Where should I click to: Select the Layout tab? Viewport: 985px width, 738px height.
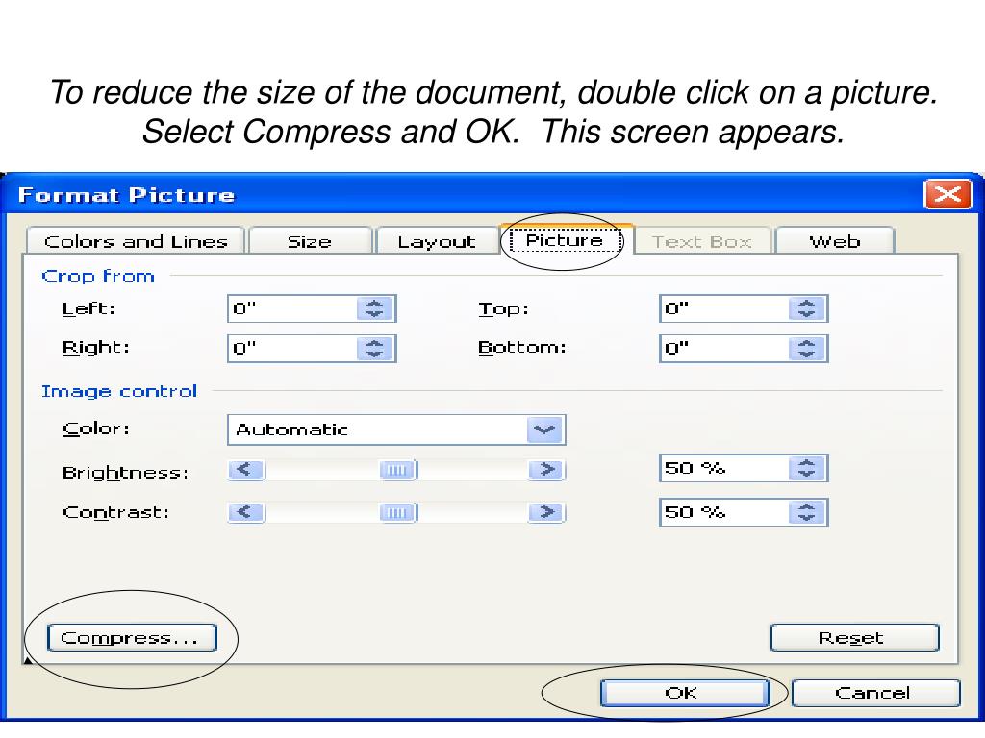coord(437,241)
